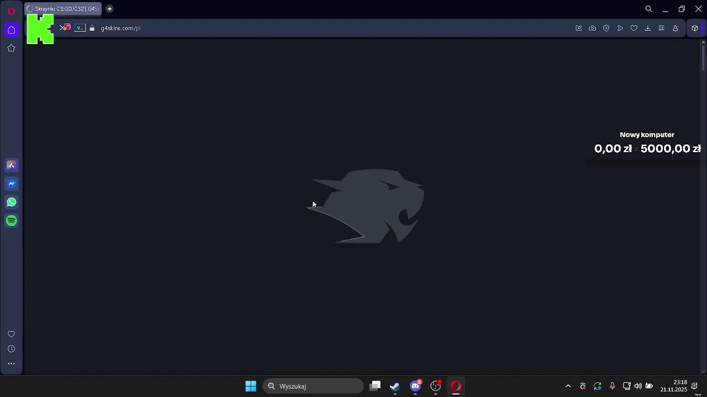The width and height of the screenshot is (707, 397).
Task: Open the battery tray icon
Action: coord(649,386)
